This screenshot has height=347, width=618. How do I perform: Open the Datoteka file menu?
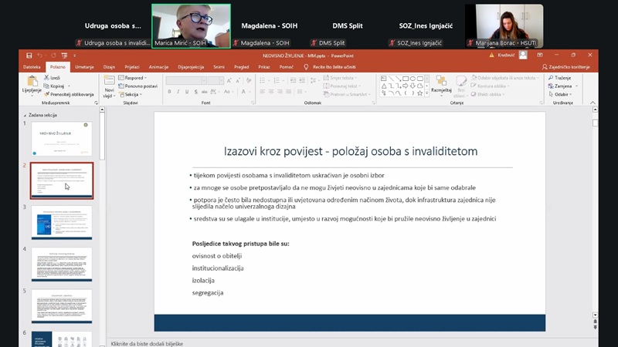32,67
